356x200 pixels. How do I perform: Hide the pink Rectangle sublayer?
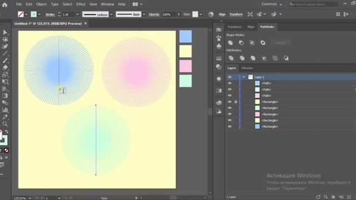coord(230,114)
